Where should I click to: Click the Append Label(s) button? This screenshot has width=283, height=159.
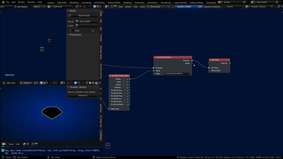click(x=212, y=7)
